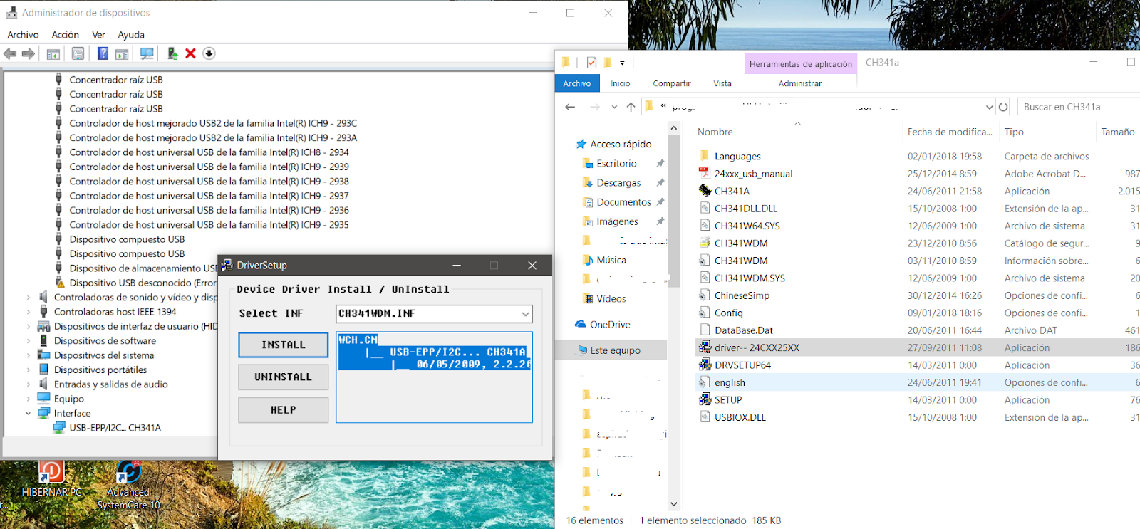Open the recent locations dropdown in Explorer
Viewport: 1140px width, 529px height.
coord(614,107)
